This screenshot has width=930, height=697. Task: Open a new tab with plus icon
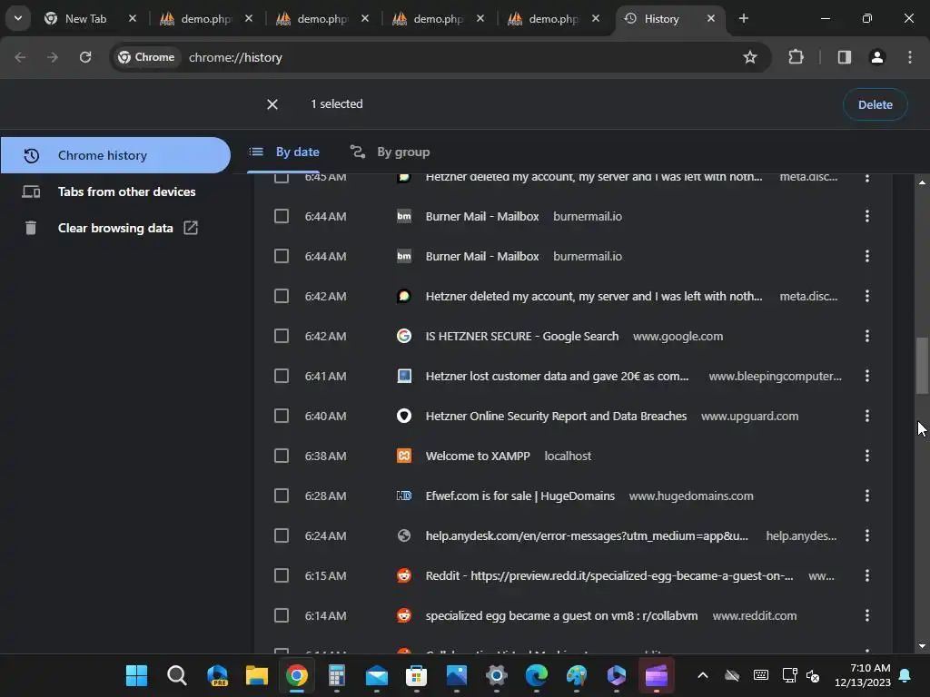click(x=743, y=18)
